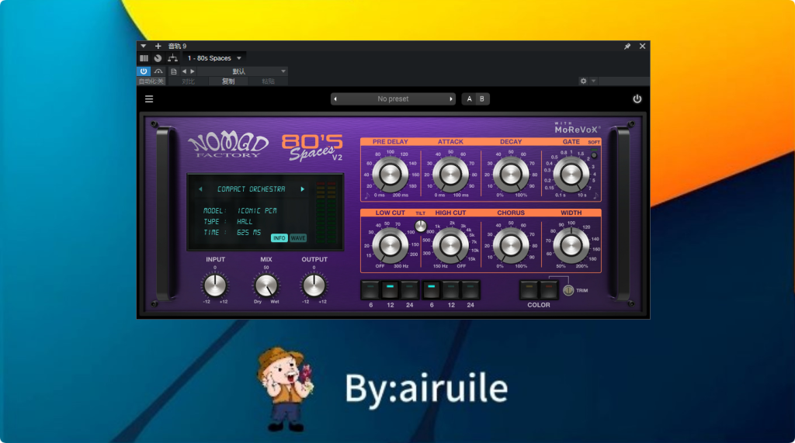Click the COMPACT ORCHESTRA preset name
The height and width of the screenshot is (443, 795).
252,189
